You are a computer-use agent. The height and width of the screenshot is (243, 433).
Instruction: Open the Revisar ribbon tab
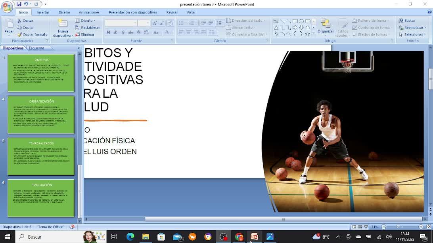(x=172, y=12)
